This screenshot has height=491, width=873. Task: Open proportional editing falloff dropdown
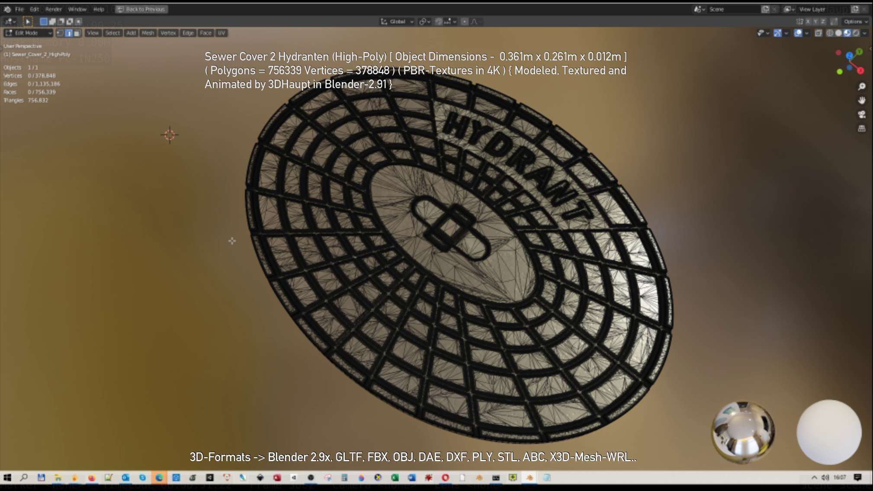(476, 21)
